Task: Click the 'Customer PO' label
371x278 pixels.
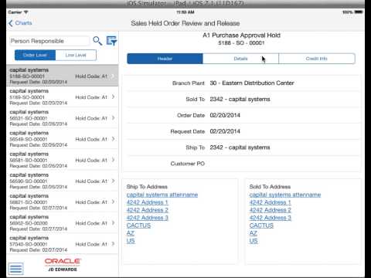Action: pos(188,164)
